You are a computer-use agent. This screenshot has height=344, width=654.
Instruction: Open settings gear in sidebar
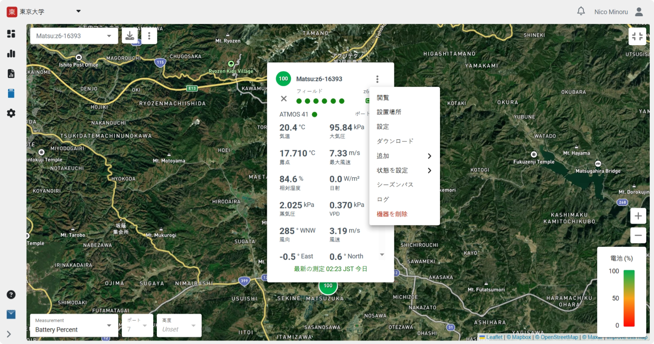click(11, 113)
